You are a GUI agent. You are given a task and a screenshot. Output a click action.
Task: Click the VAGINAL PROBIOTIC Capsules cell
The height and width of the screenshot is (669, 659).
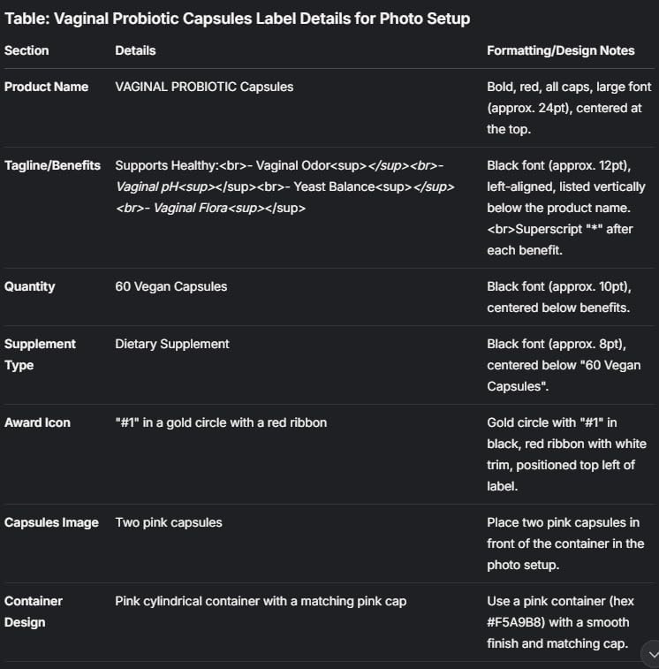(204, 87)
